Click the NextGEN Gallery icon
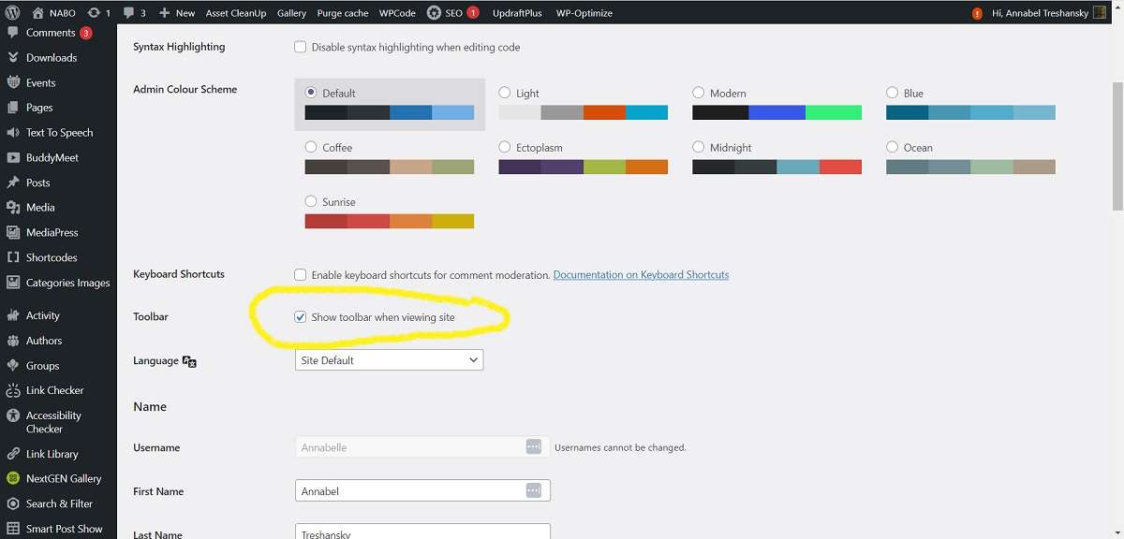1124x539 pixels. (13, 478)
